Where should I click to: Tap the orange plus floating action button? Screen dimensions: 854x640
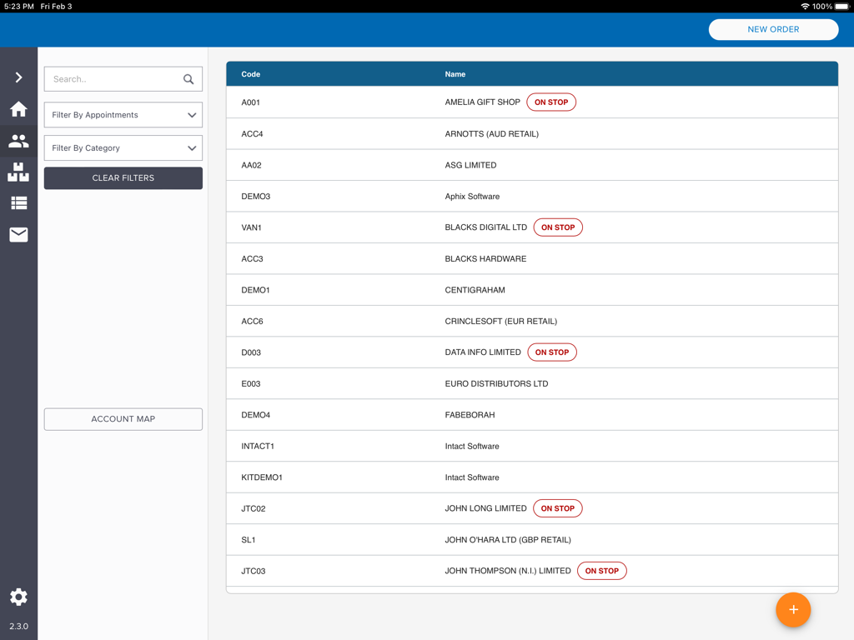tap(793, 610)
